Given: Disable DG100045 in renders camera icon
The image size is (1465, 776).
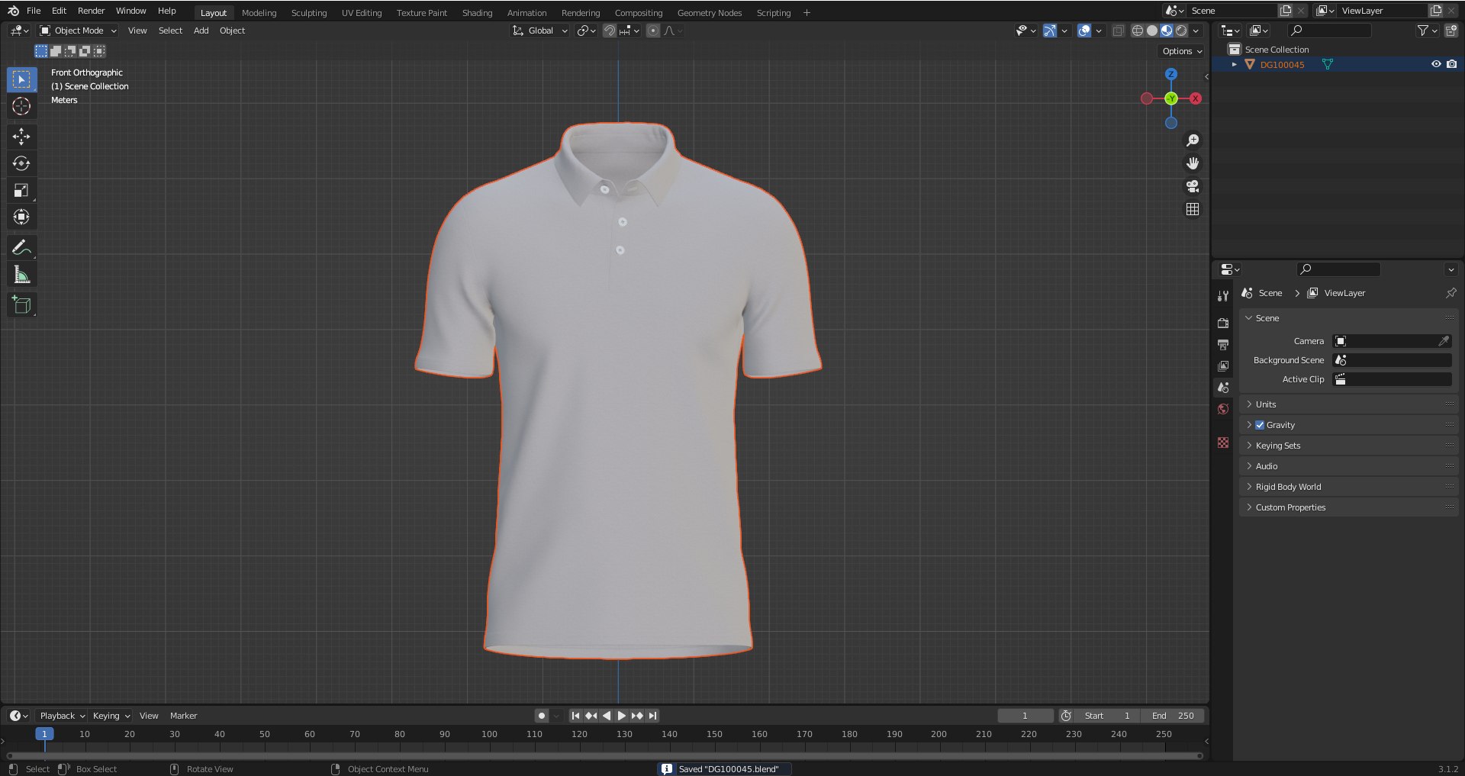Looking at the screenshot, I should (x=1452, y=64).
